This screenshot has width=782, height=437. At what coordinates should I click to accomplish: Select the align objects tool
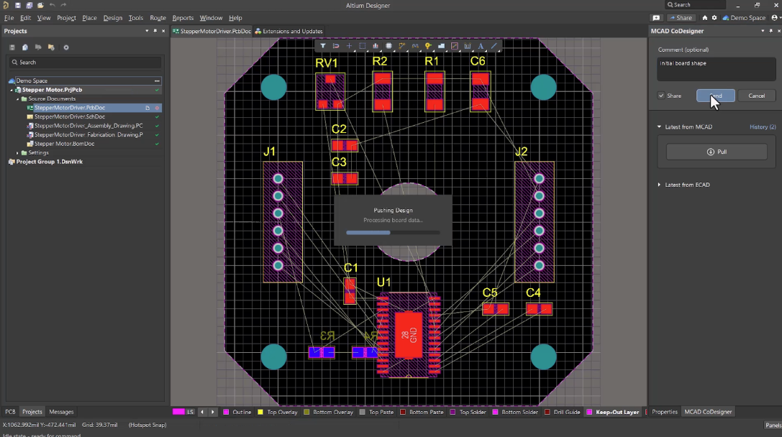point(376,46)
